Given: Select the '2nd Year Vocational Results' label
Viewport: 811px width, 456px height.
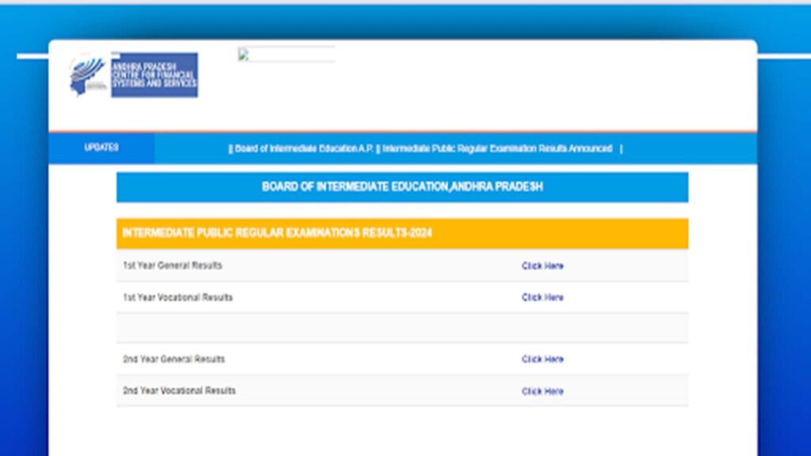Looking at the screenshot, I should click(179, 391).
